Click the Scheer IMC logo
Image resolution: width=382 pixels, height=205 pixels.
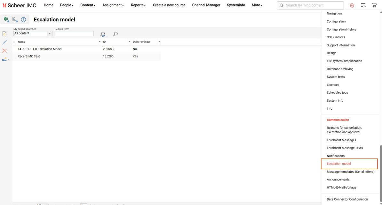19,5
